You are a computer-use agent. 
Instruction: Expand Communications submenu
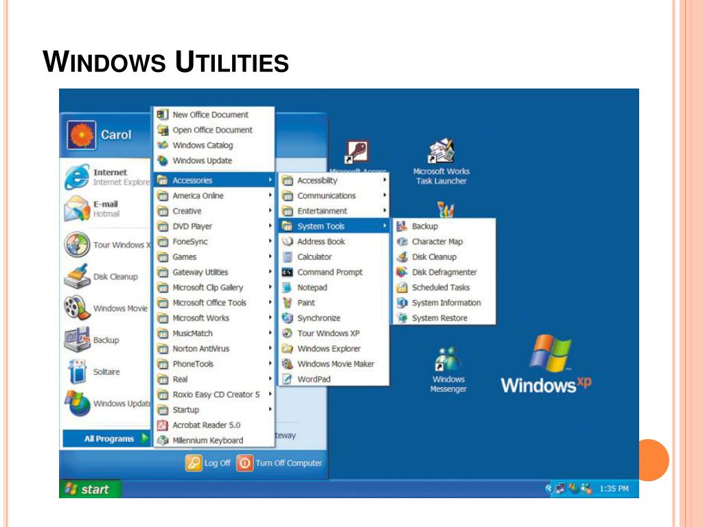[x=334, y=196]
